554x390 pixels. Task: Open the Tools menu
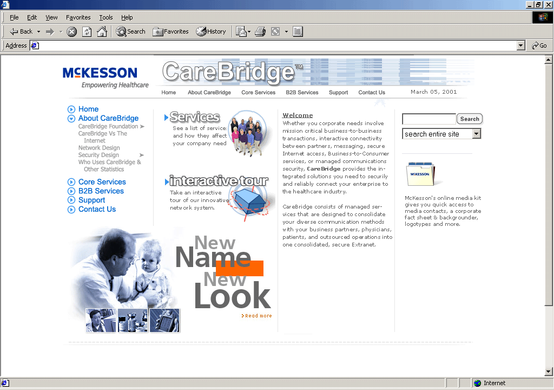click(105, 17)
